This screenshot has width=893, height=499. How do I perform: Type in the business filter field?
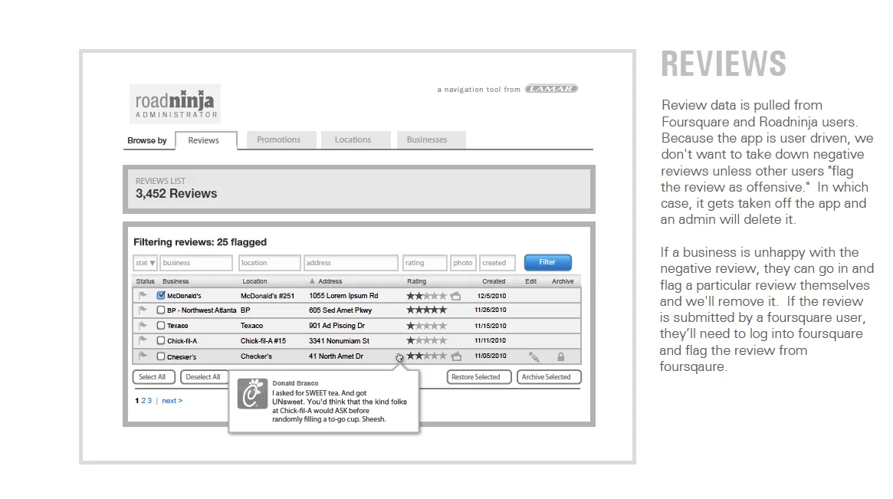195,262
